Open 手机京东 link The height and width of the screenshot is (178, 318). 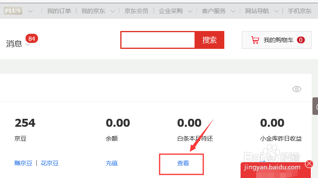coord(300,11)
